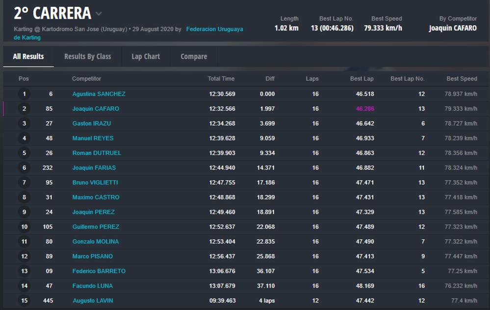
Task: Click the Best Lap column header
Action: [x=362, y=79]
